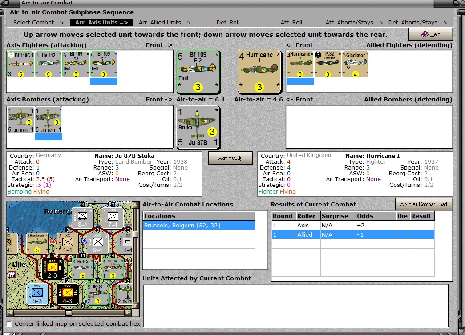
Task: Click the map's horizontal scrollbar thumb
Action: [x=69, y=313]
